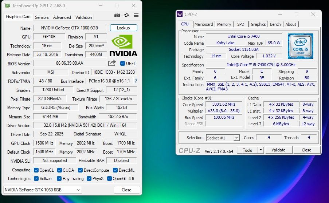Click the Lookup button in GPU-Z
Screen dimensions: 329x203
click(x=124, y=28)
